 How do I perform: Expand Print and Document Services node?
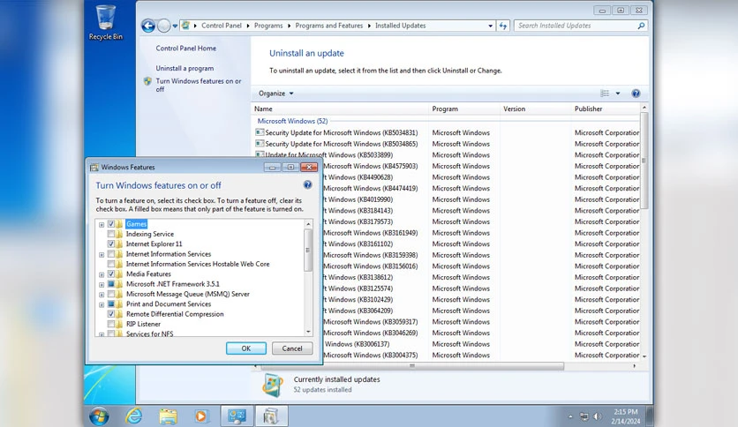(x=102, y=304)
